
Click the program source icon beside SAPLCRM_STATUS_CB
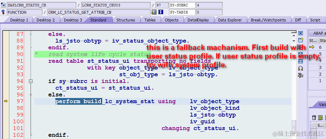tap(3, 5)
